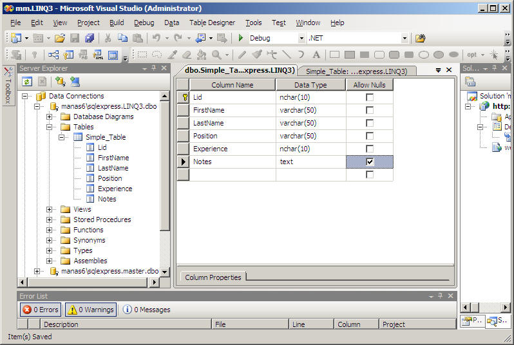The width and height of the screenshot is (514, 345).
Task: Click the Copy toolbar icon
Action: tap(122, 38)
